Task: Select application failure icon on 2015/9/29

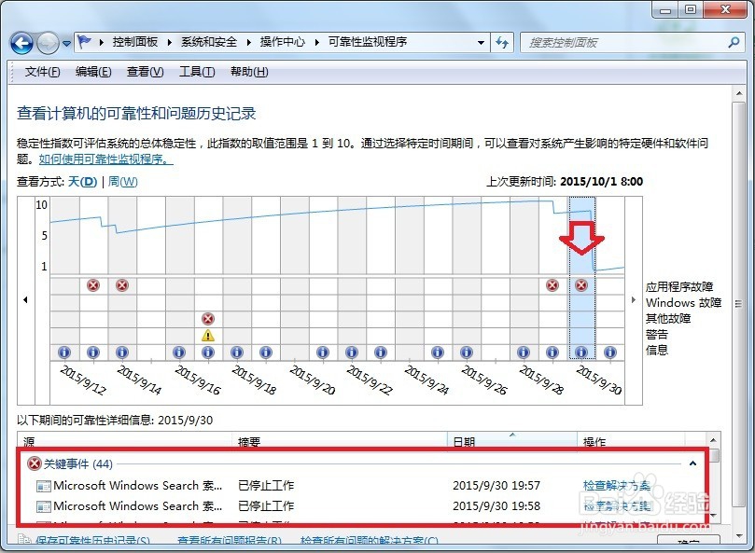Action: [x=552, y=285]
